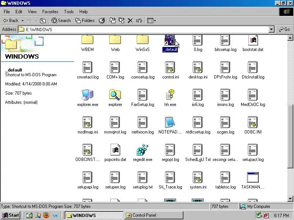The image size is (294, 220).
Task: Click the scroll down arrow
Action: [290, 199]
